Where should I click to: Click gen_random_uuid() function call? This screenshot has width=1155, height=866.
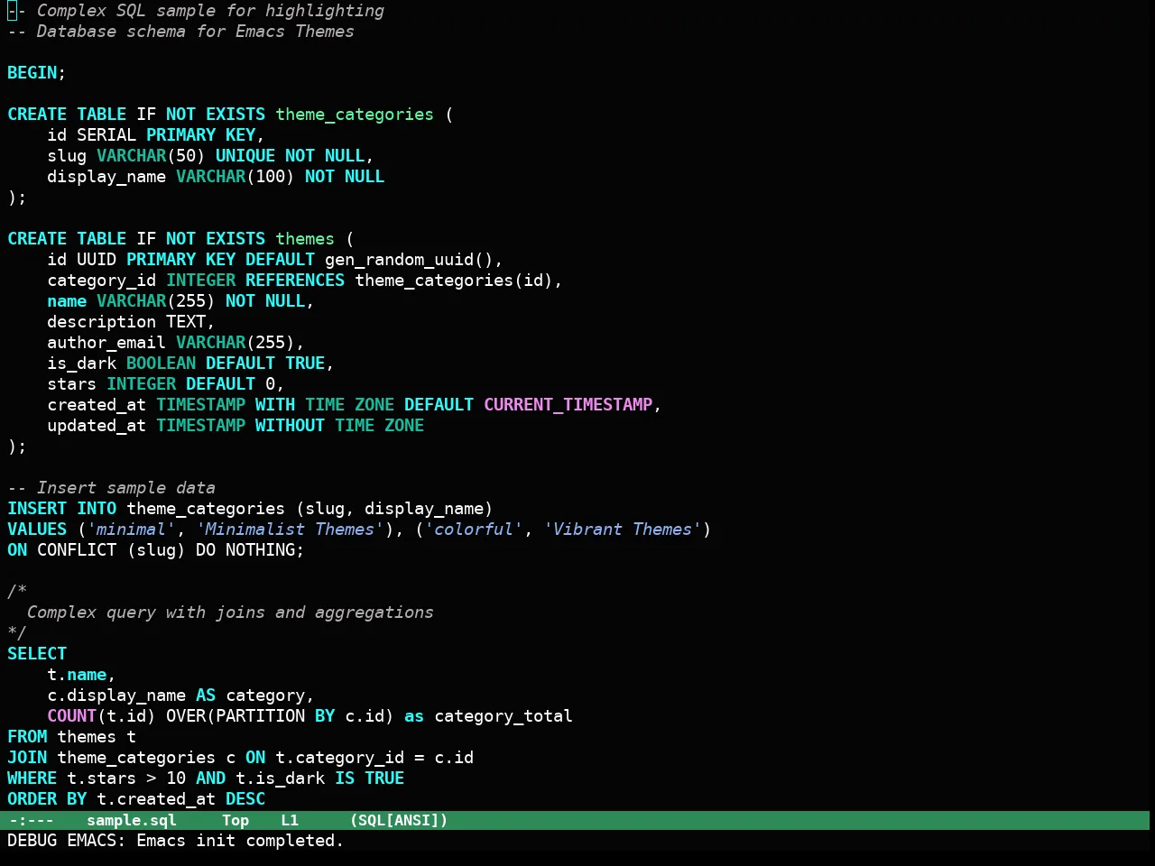pyautogui.click(x=409, y=260)
